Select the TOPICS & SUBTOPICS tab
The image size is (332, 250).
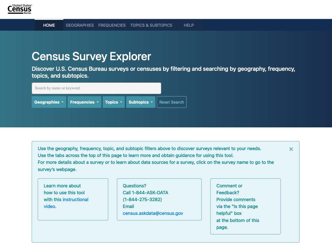click(x=151, y=25)
